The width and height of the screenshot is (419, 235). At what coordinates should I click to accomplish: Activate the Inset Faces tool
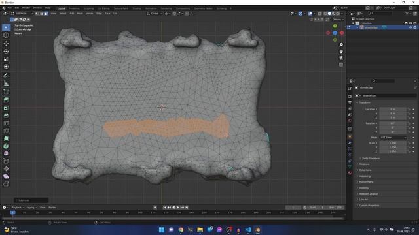pyautogui.click(x=6, y=108)
